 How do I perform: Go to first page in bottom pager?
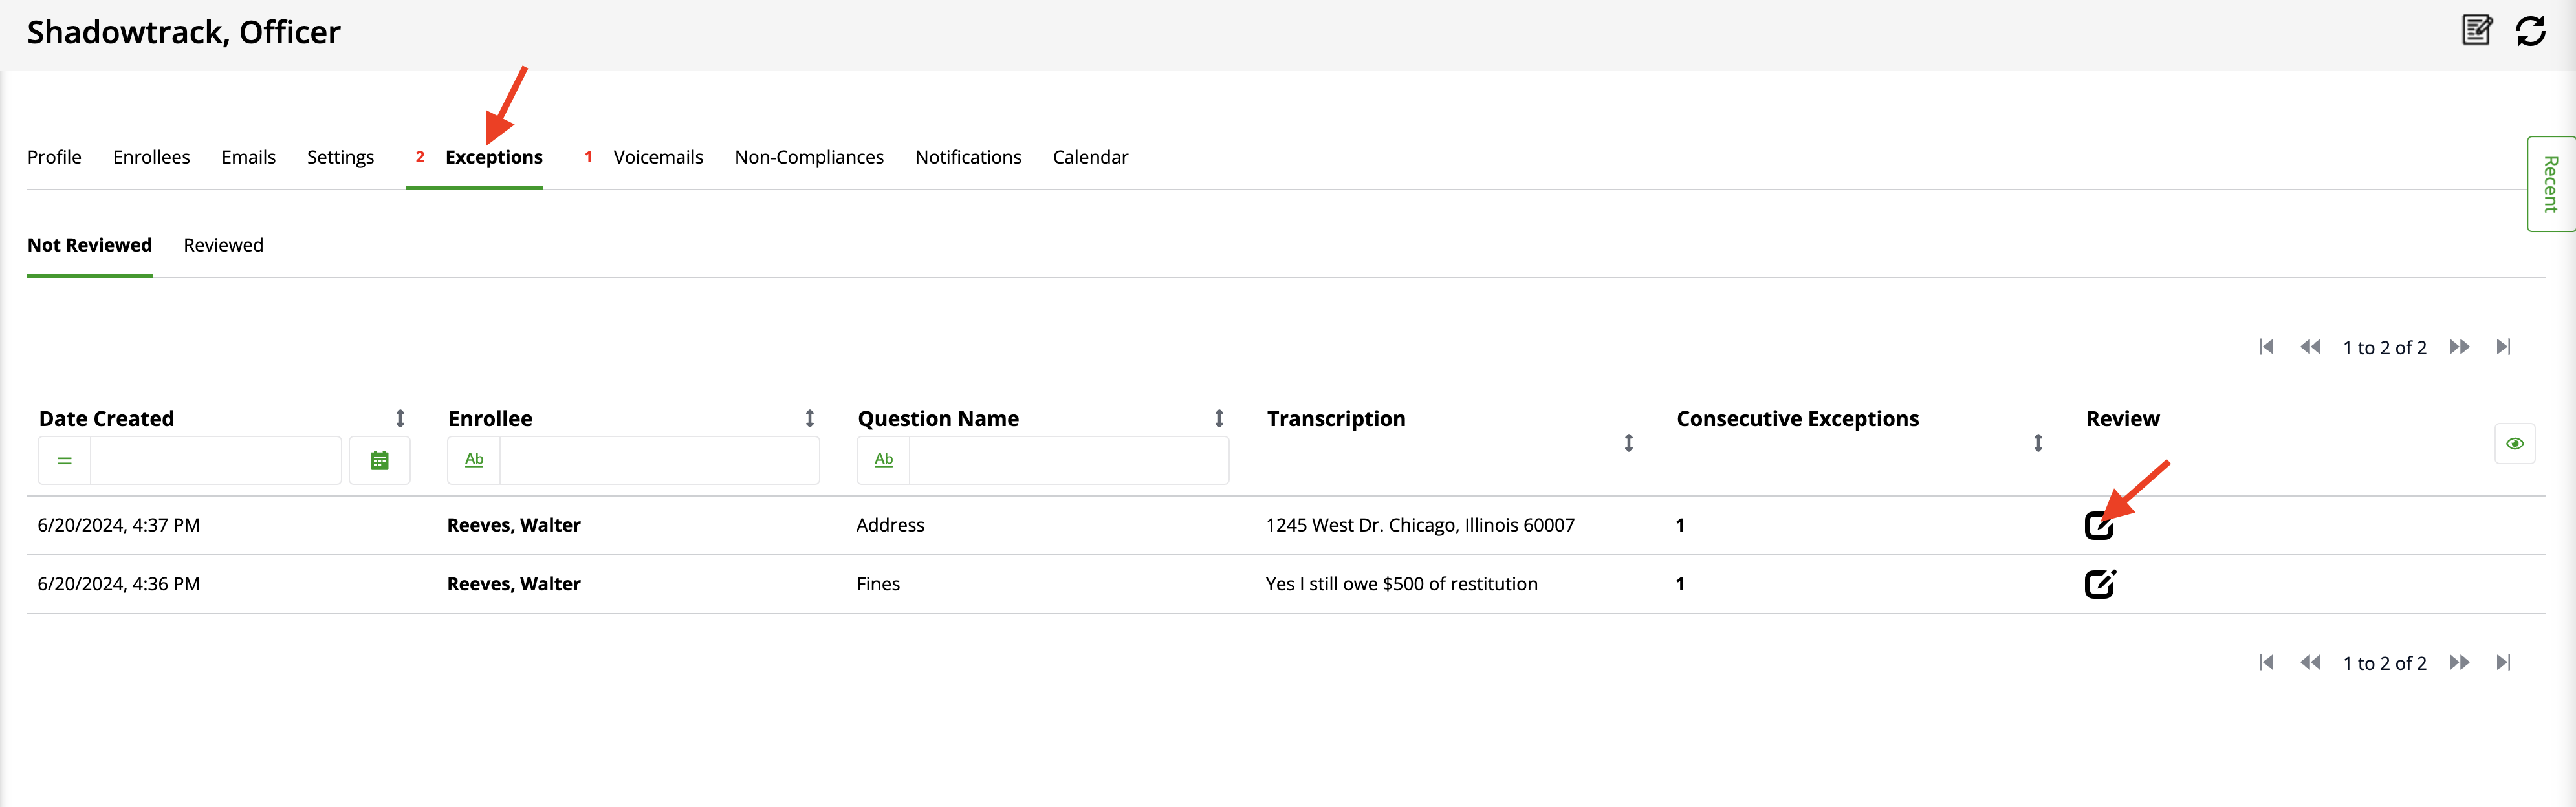pos(2266,662)
